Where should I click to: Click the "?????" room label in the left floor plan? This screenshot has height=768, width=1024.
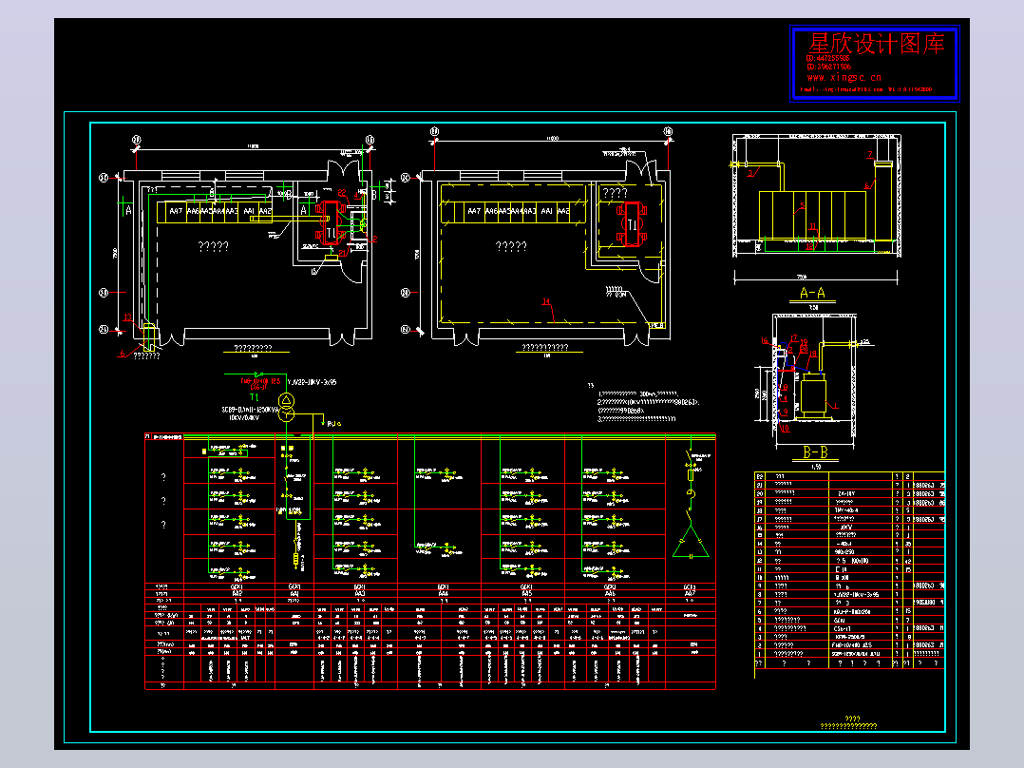pos(213,246)
